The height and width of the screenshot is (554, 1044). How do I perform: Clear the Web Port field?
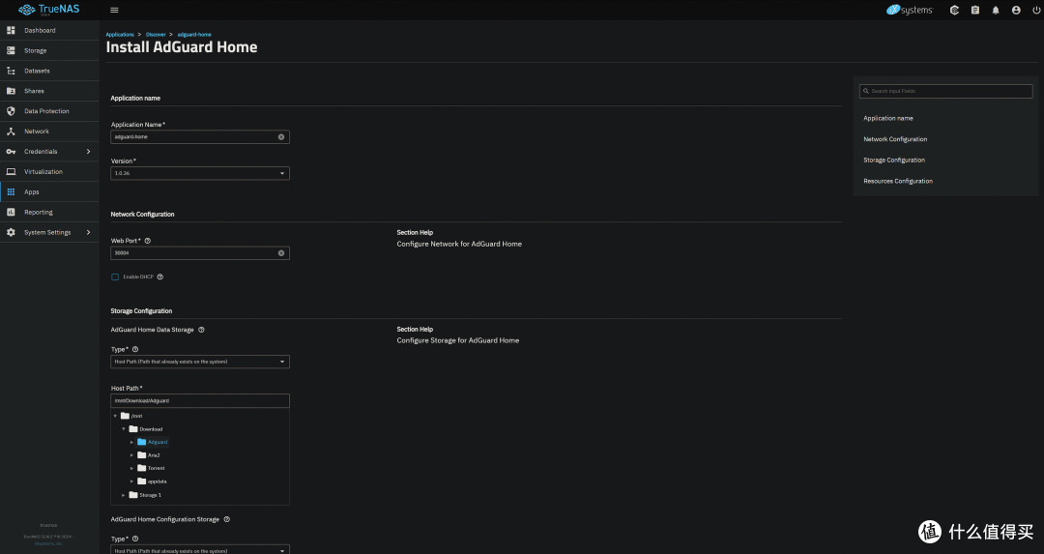coord(281,253)
